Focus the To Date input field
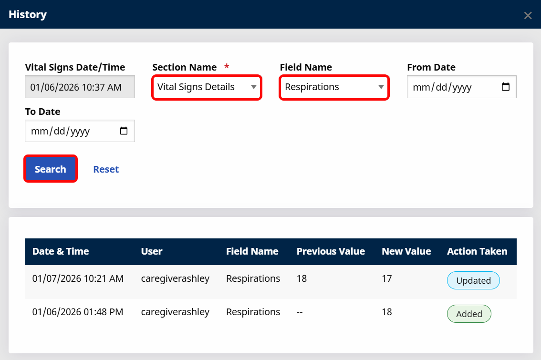This screenshot has width=541, height=360. coord(80,131)
